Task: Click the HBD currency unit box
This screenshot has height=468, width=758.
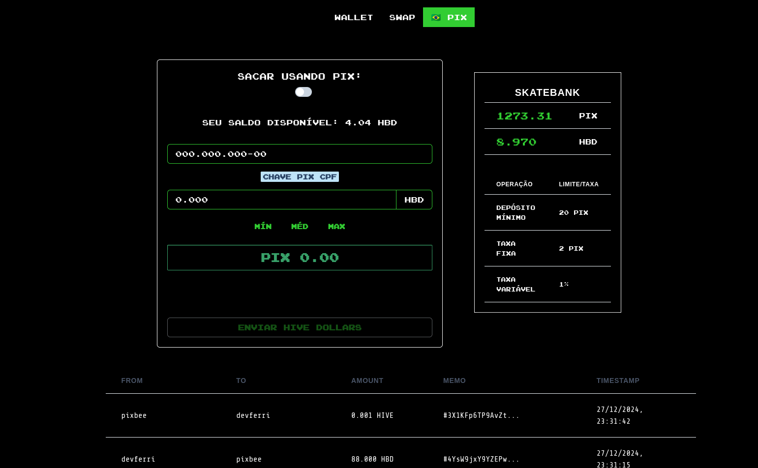Action: (x=414, y=200)
